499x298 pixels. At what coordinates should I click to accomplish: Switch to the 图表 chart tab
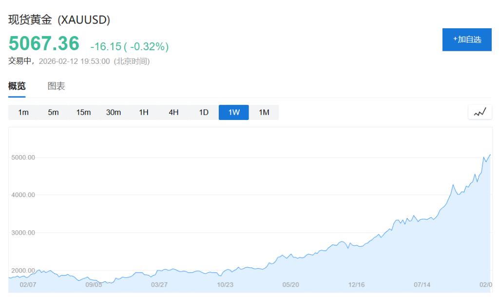tap(56, 86)
